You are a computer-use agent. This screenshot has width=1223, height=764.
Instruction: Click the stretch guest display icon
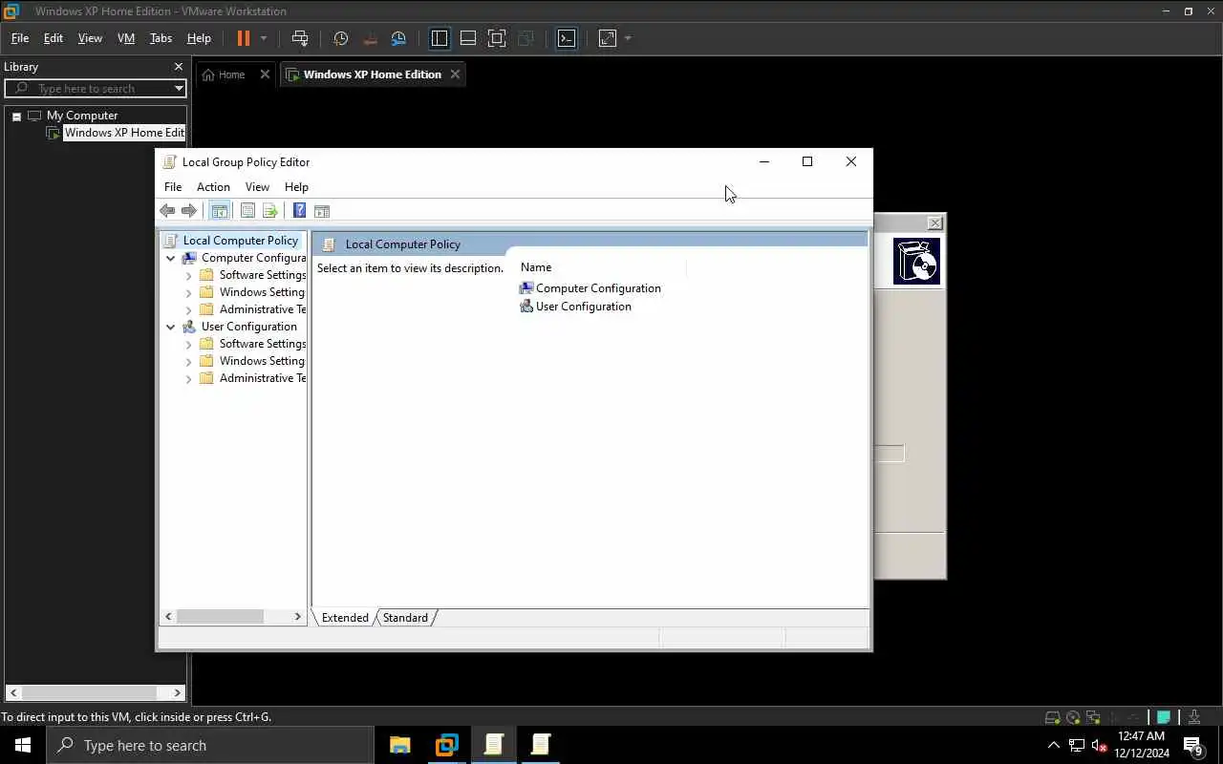(x=608, y=38)
